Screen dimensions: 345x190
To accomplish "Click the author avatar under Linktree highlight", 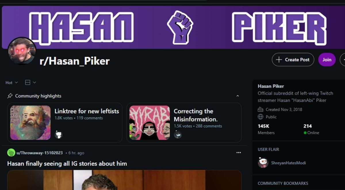I will [x=59, y=134].
